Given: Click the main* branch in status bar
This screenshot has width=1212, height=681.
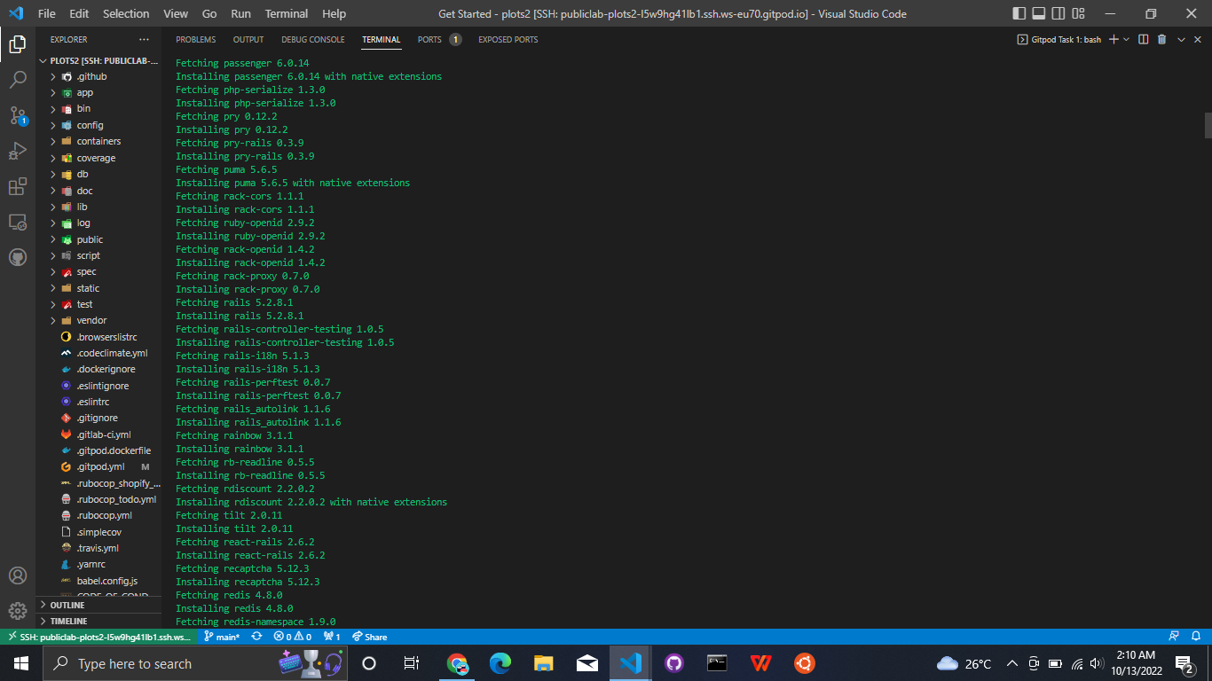Looking at the screenshot, I should click(222, 637).
